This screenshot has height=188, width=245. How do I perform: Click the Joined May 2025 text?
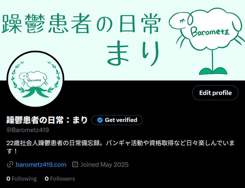pyautogui.click(x=104, y=165)
